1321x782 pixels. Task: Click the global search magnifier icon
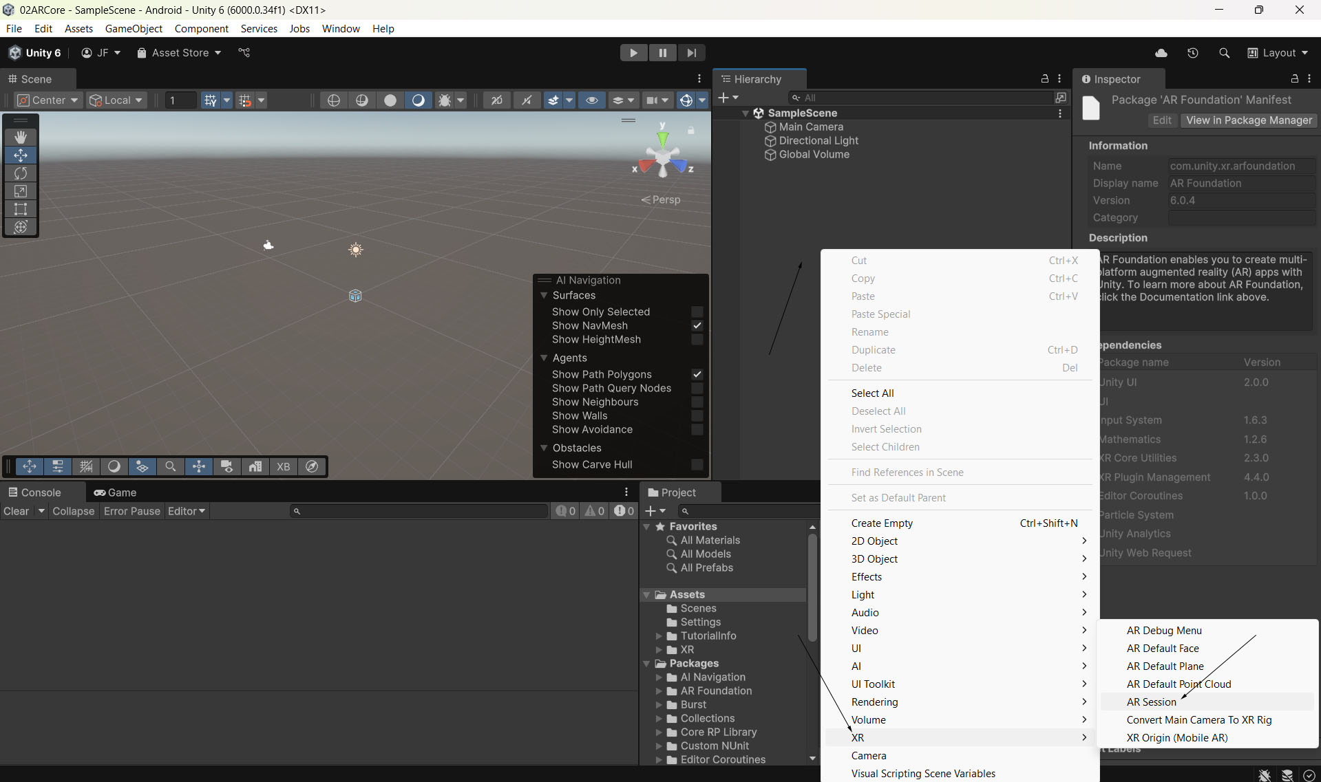pos(1224,53)
